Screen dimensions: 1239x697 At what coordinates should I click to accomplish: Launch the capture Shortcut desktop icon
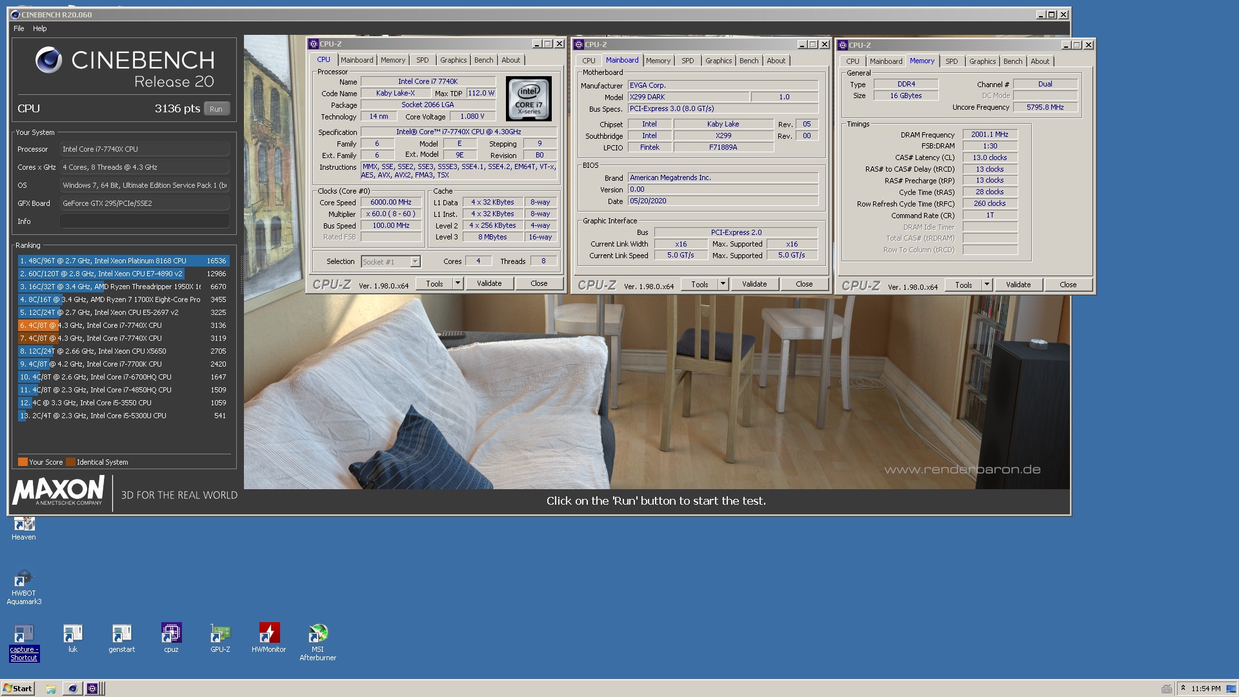[x=24, y=643]
